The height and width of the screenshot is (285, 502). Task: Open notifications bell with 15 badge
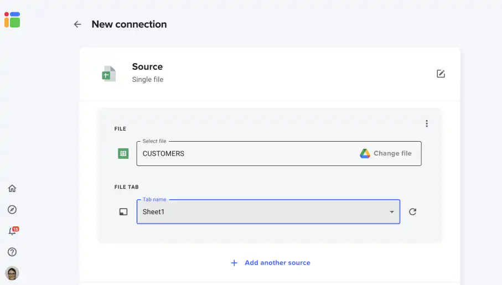13,231
